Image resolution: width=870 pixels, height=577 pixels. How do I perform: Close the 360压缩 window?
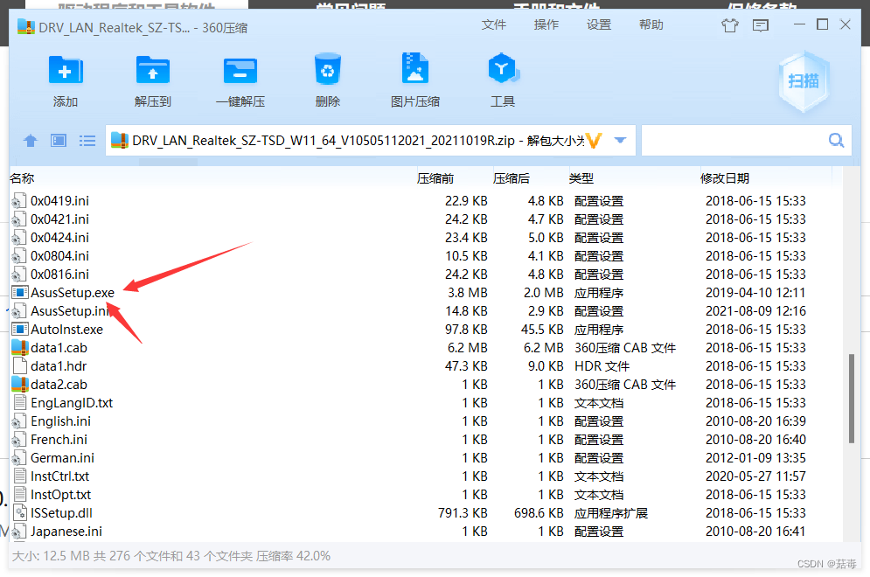tap(845, 24)
